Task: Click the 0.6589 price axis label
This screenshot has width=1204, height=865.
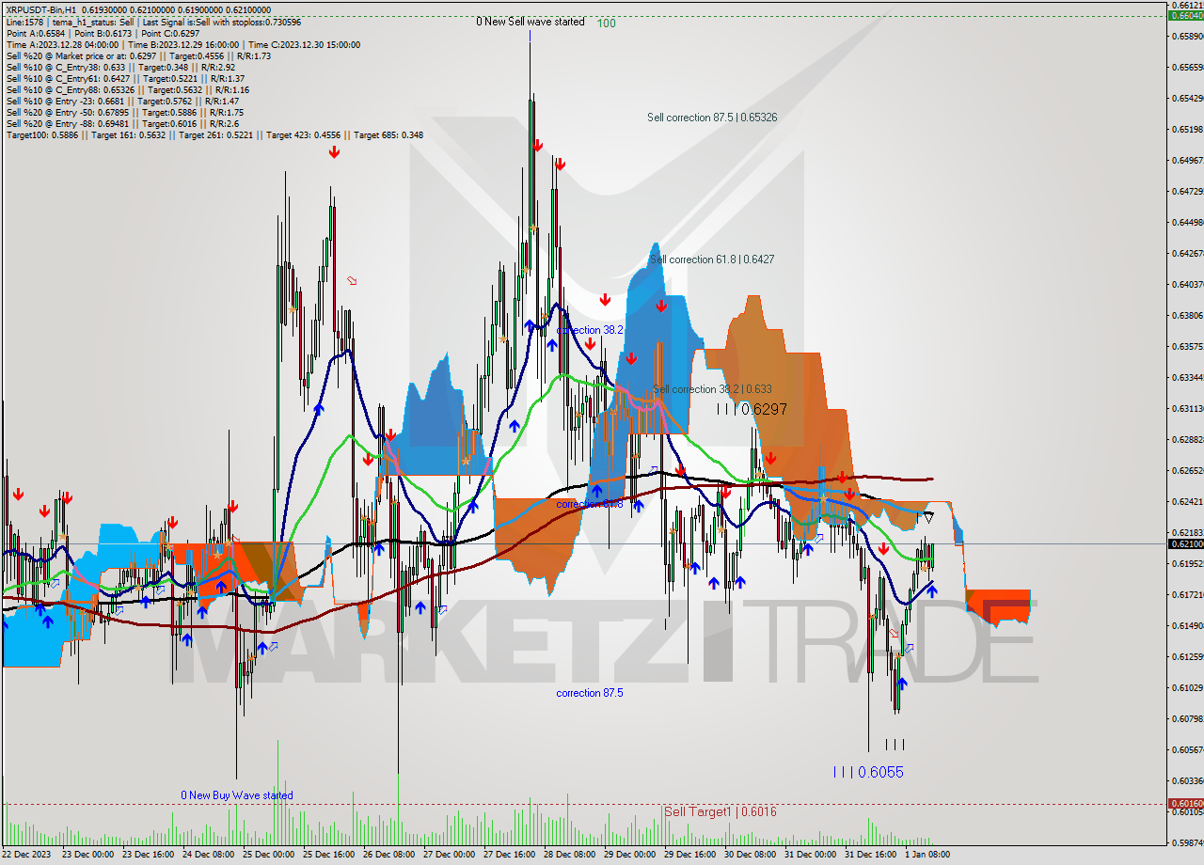Action: (x=1187, y=37)
